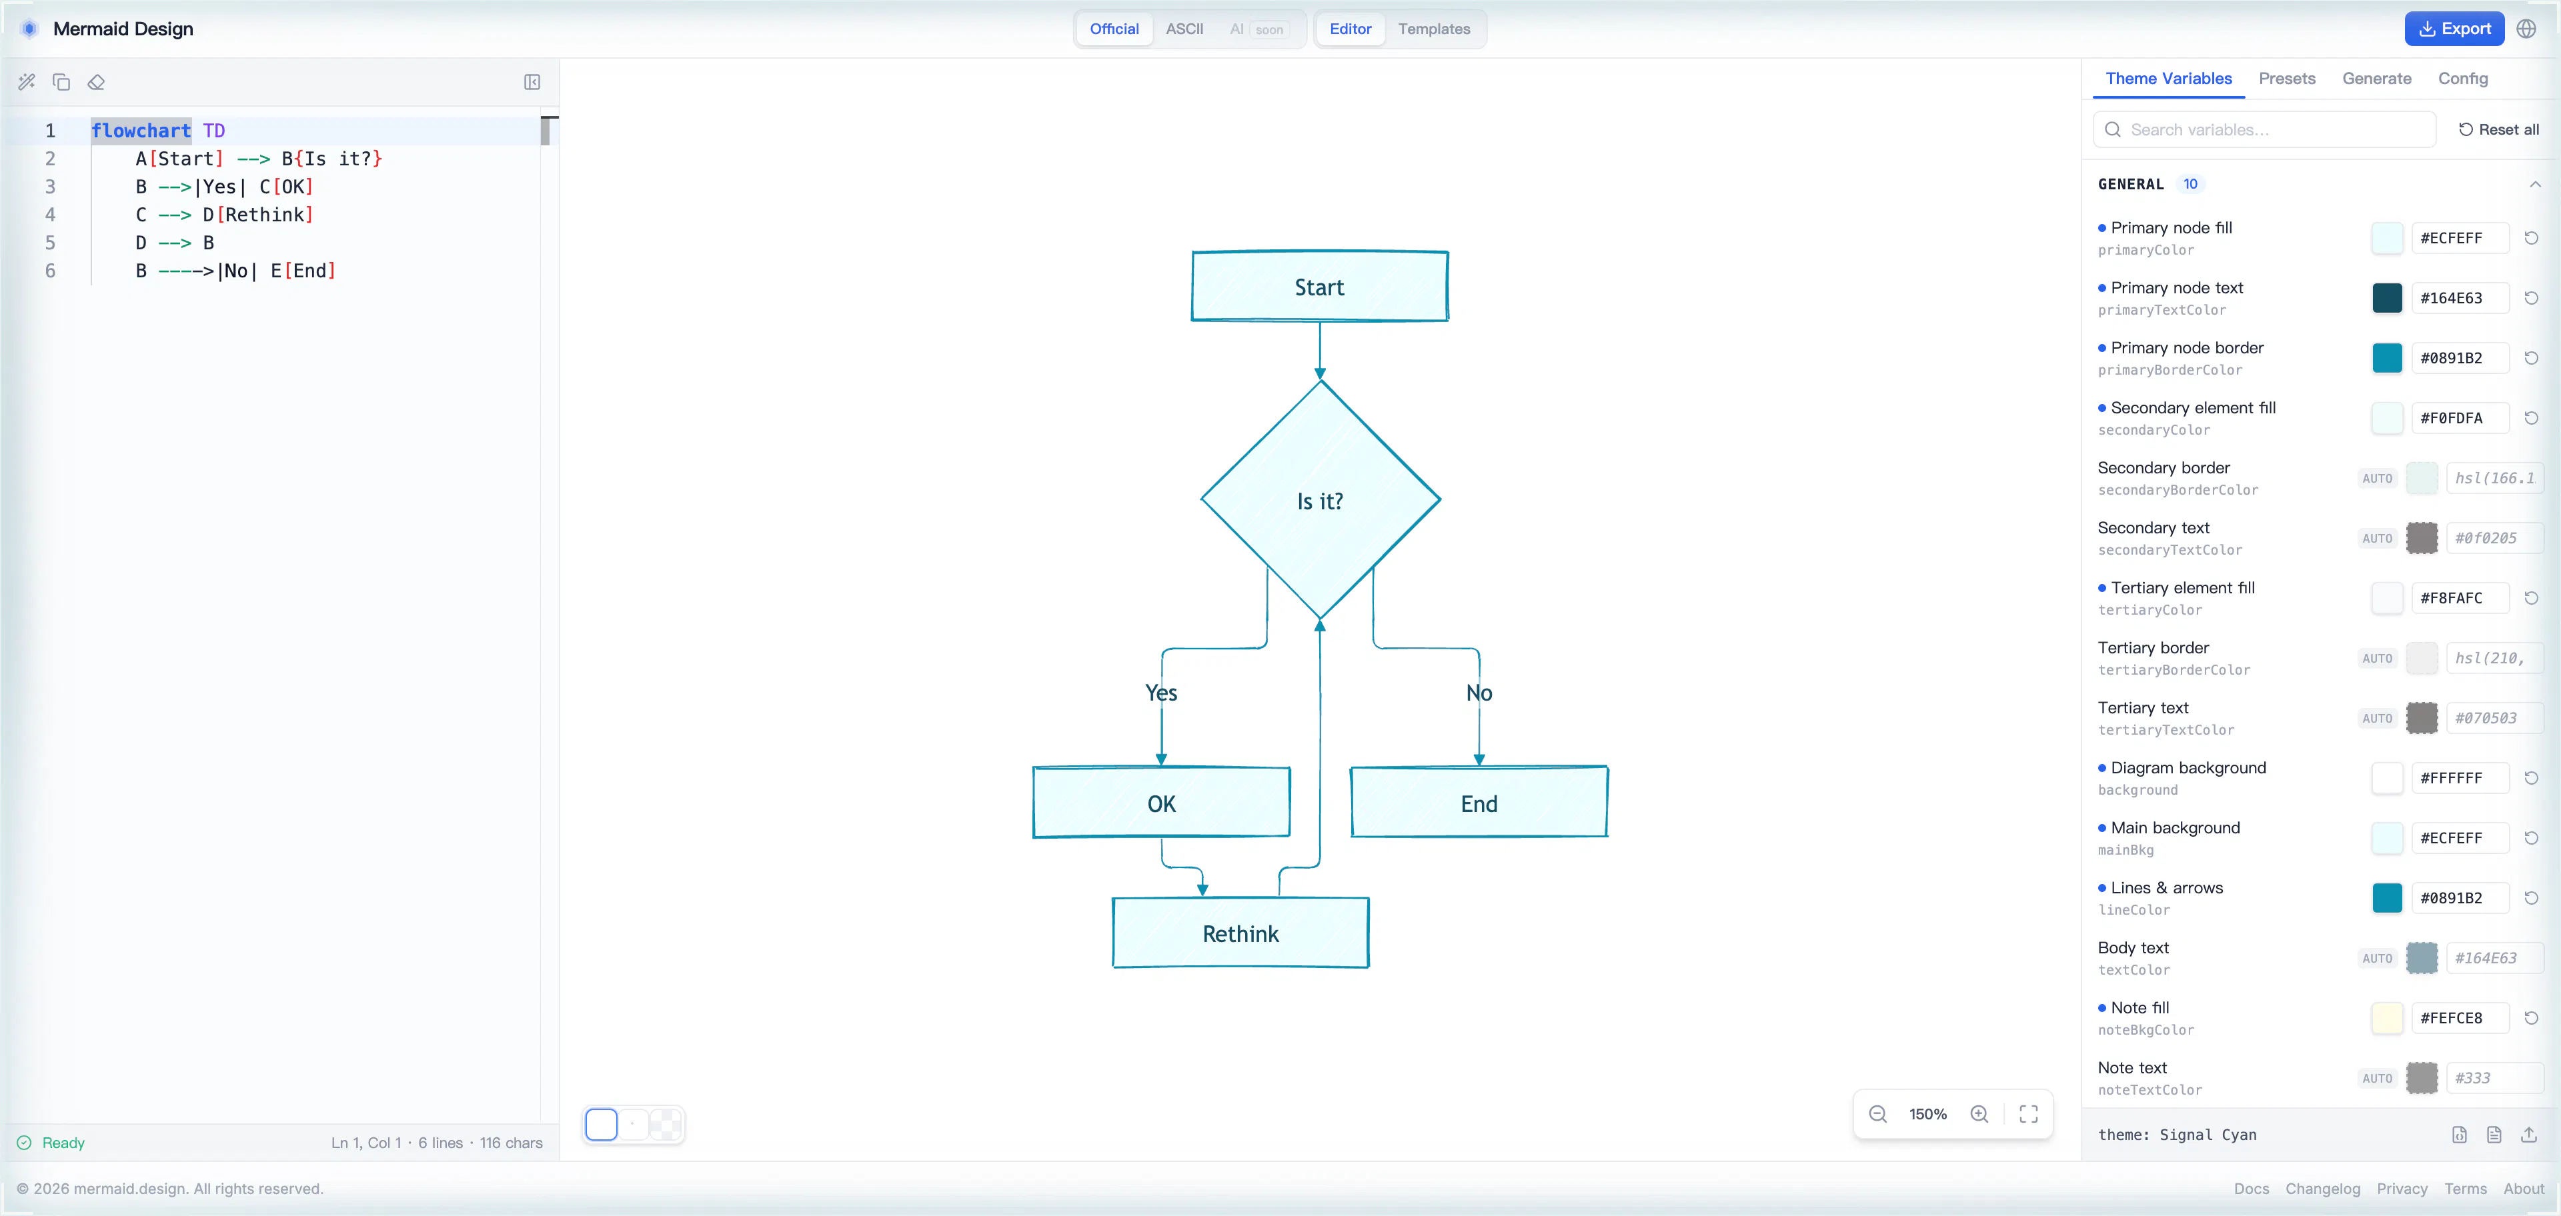Toggle AUTO for Body text
The height and width of the screenshot is (1216, 2561).
(2377, 959)
